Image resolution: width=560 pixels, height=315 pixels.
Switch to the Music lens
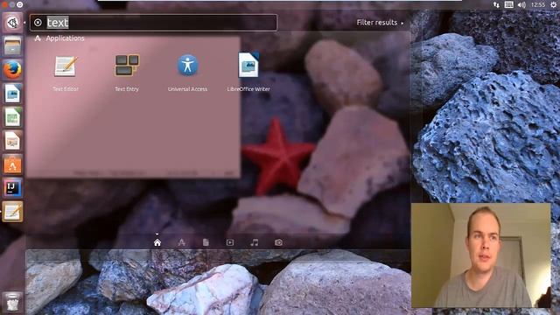point(255,243)
